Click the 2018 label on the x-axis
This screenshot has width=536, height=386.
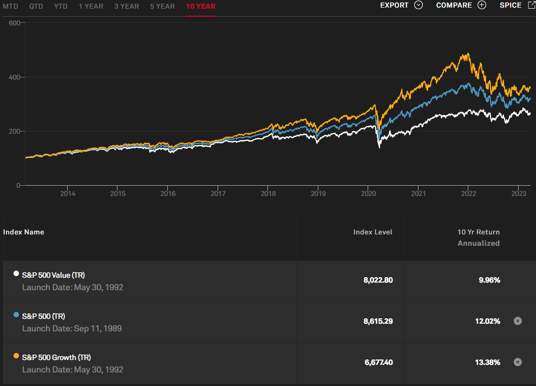(x=268, y=193)
